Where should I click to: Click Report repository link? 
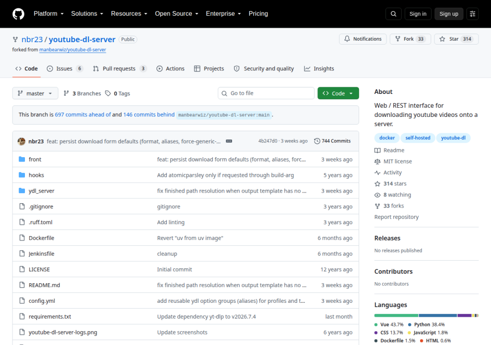tap(397, 217)
